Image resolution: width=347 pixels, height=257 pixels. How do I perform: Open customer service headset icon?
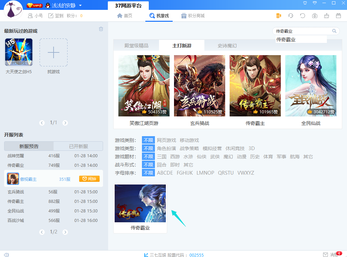click(x=291, y=16)
